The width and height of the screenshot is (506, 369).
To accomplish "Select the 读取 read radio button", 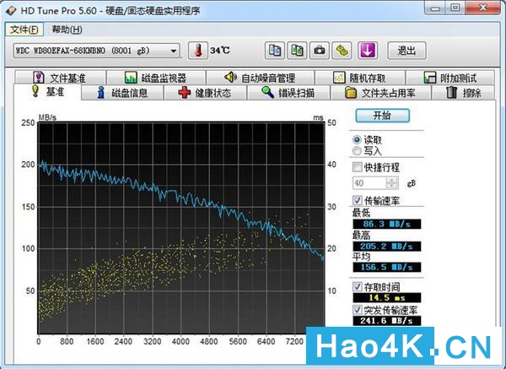I will [357, 140].
